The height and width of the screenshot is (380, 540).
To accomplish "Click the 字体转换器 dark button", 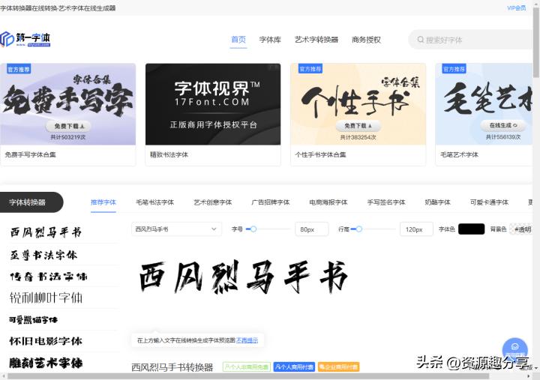I will click(x=31, y=202).
